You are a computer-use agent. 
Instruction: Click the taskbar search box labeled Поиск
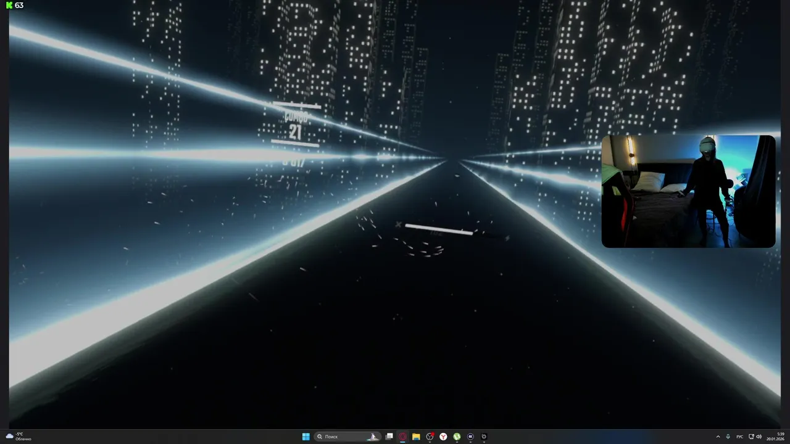click(x=347, y=437)
